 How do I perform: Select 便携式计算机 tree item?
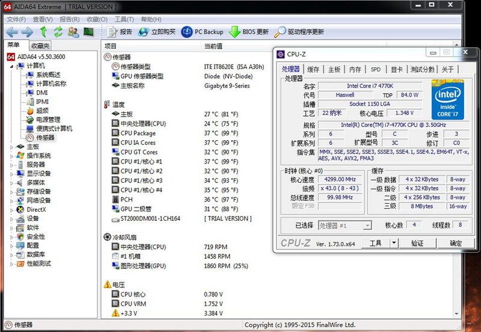click(x=49, y=129)
